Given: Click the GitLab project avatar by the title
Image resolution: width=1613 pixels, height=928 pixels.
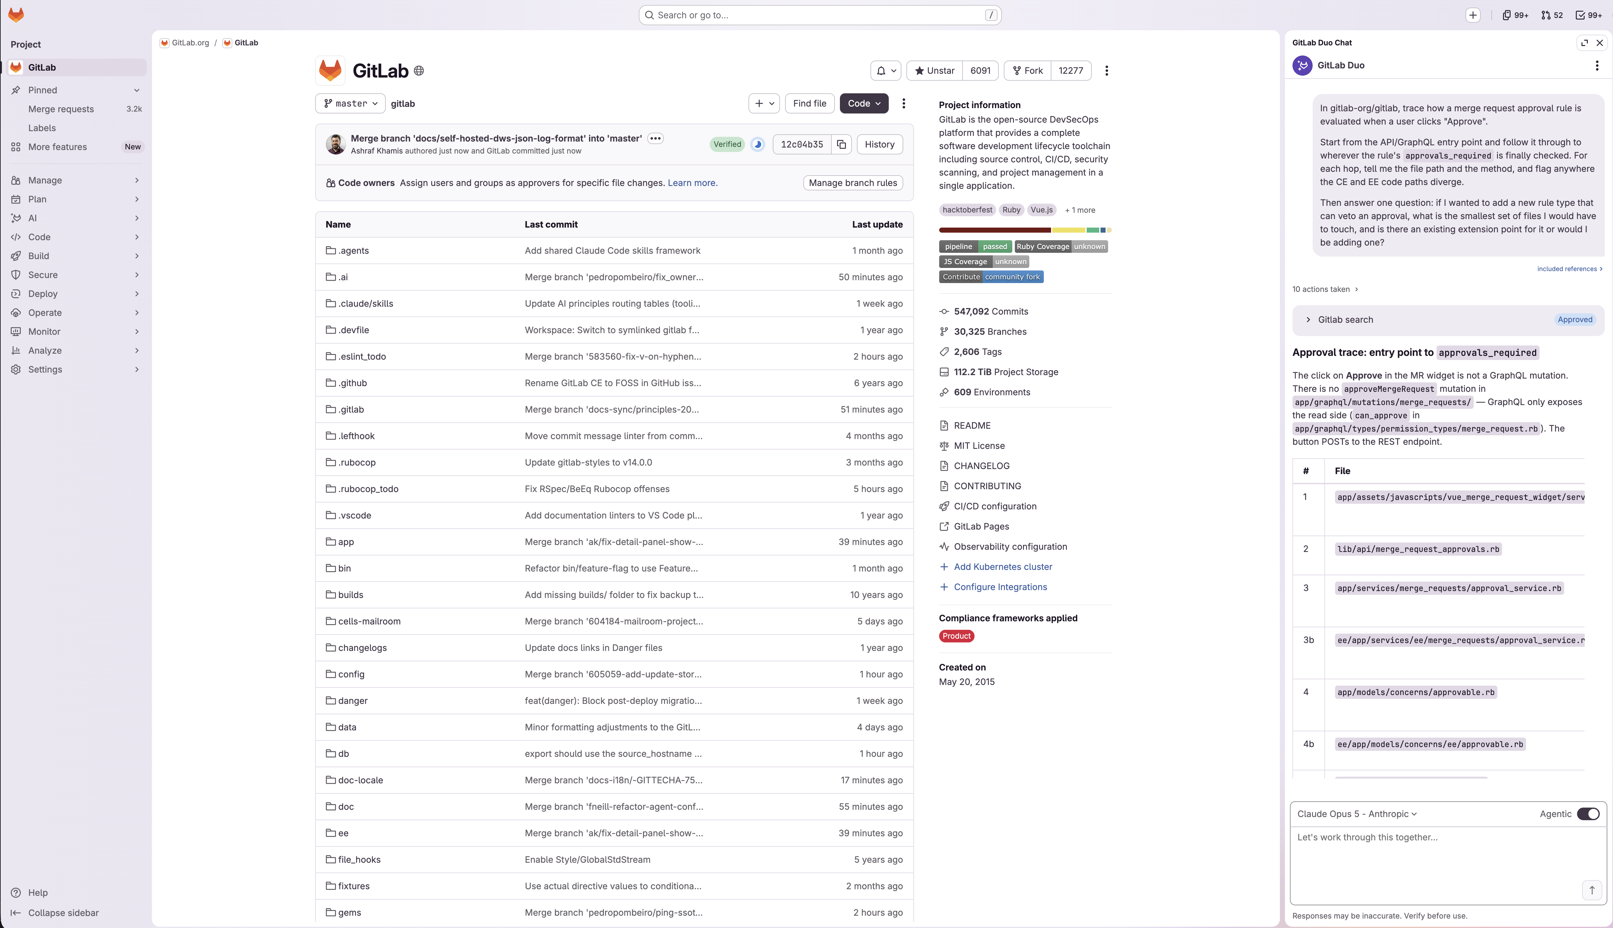Looking at the screenshot, I should pyautogui.click(x=330, y=71).
